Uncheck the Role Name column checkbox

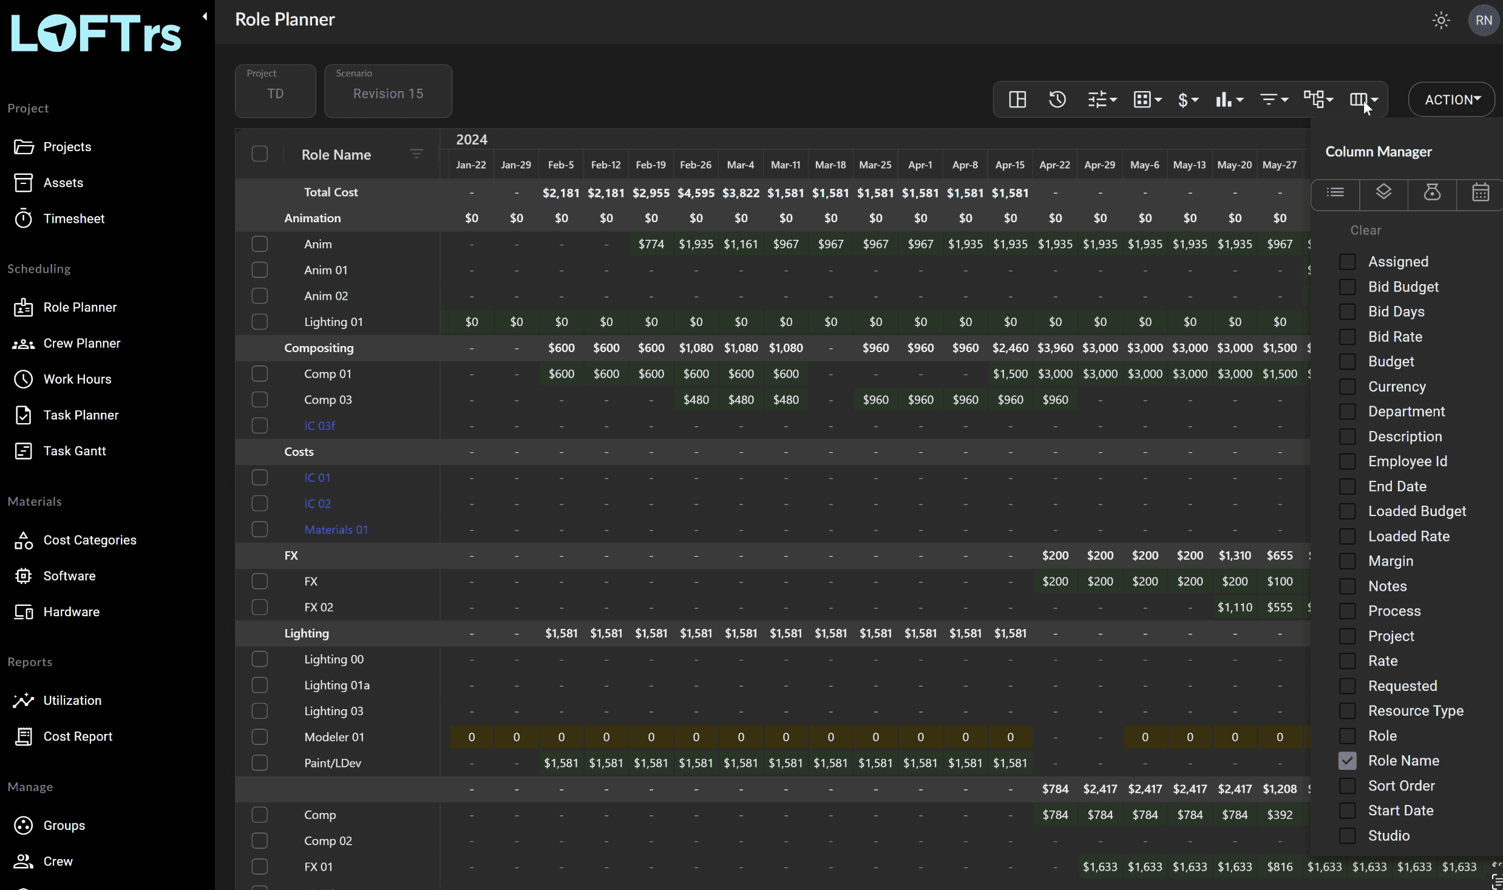click(x=1347, y=761)
